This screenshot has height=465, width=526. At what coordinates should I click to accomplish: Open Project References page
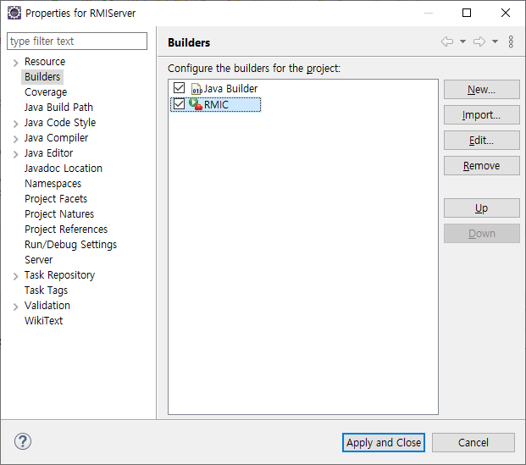click(66, 230)
